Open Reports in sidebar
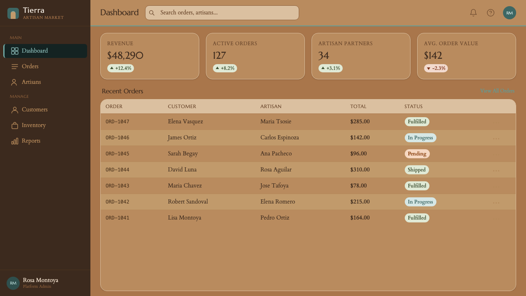 coord(45,141)
